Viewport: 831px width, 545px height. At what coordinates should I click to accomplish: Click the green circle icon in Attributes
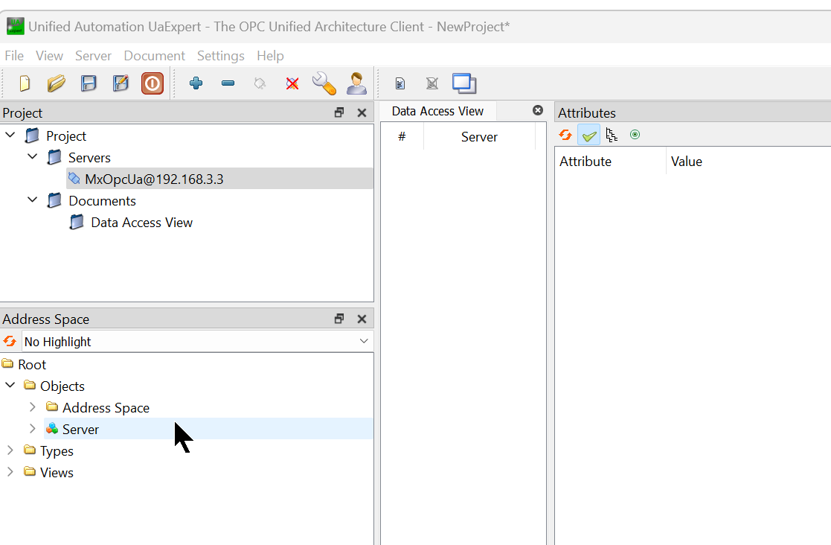click(635, 135)
